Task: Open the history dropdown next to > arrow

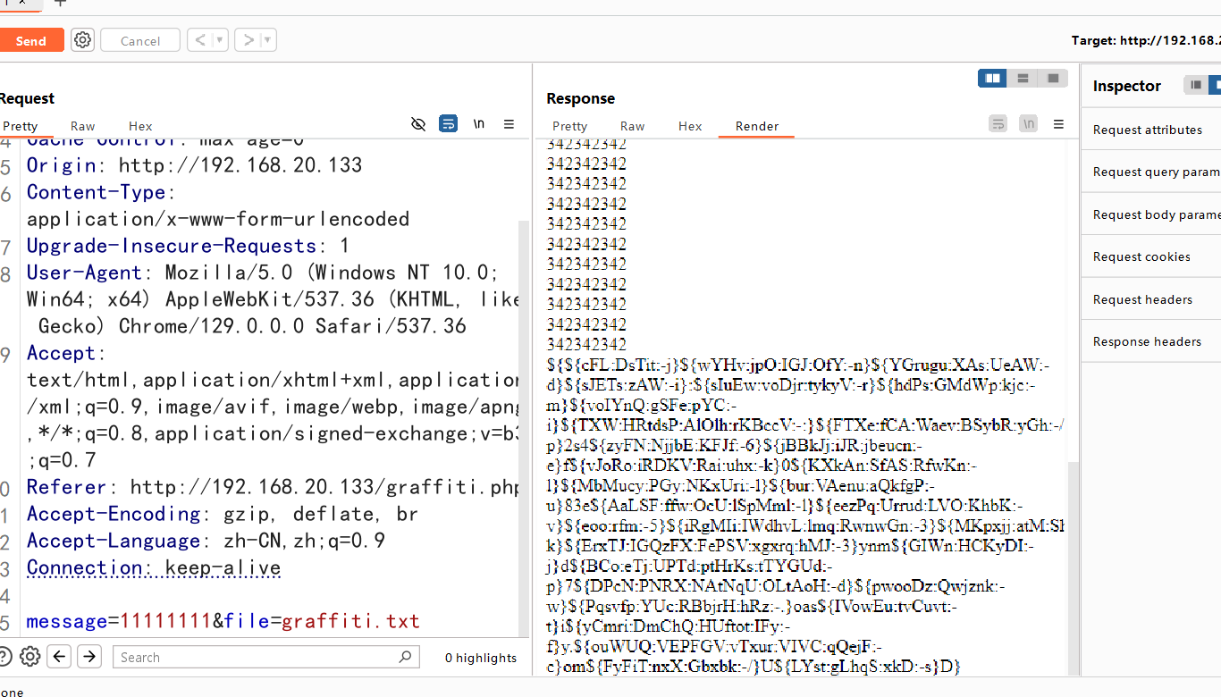Action: pos(268,40)
